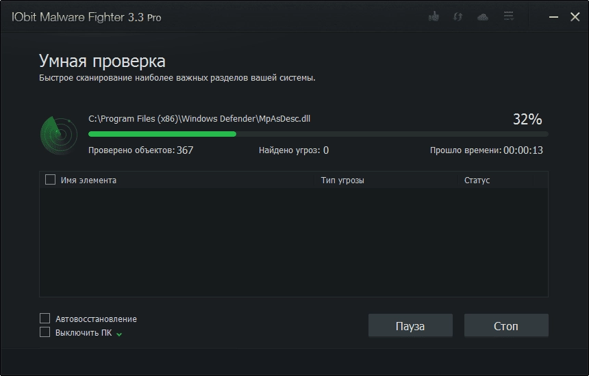Click the Быстрое сканирование description line
The height and width of the screenshot is (376, 589).
(177, 78)
